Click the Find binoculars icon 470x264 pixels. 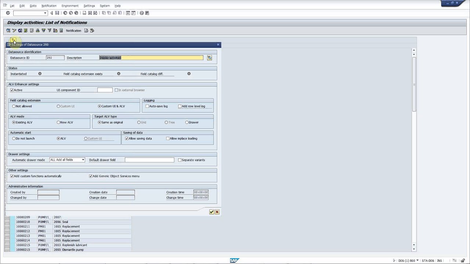tap(90, 13)
